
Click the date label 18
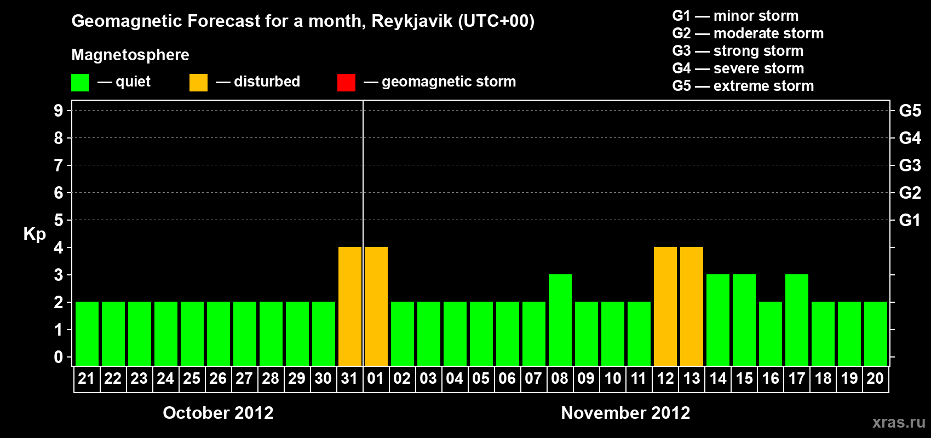coord(823,379)
